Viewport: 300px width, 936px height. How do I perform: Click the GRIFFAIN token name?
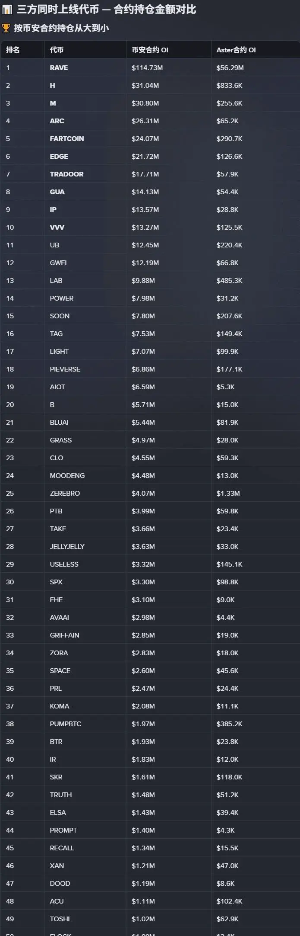[64, 635]
